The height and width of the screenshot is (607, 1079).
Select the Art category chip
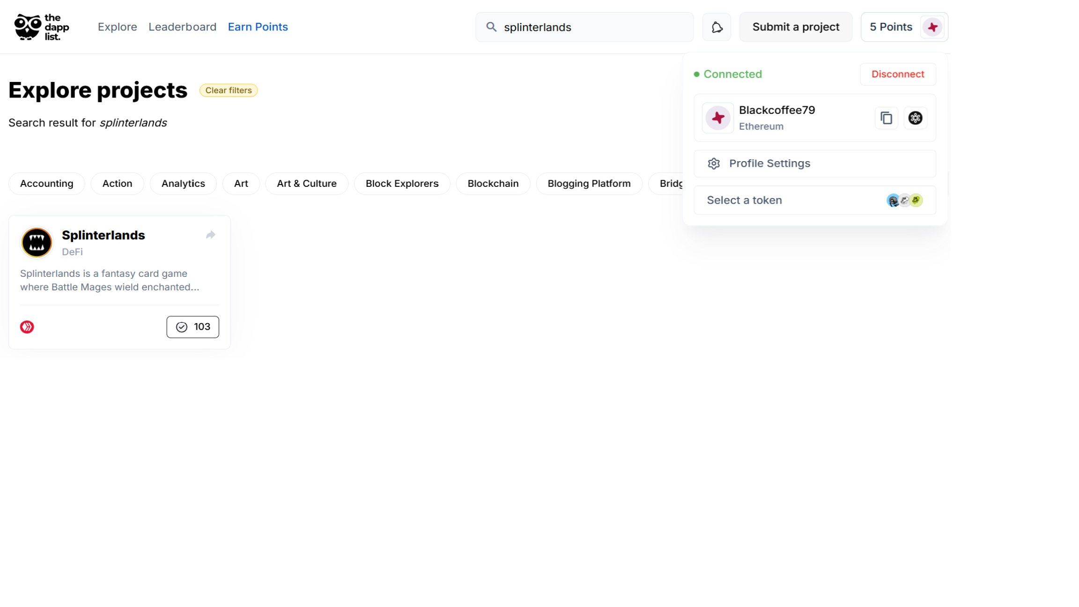click(241, 184)
